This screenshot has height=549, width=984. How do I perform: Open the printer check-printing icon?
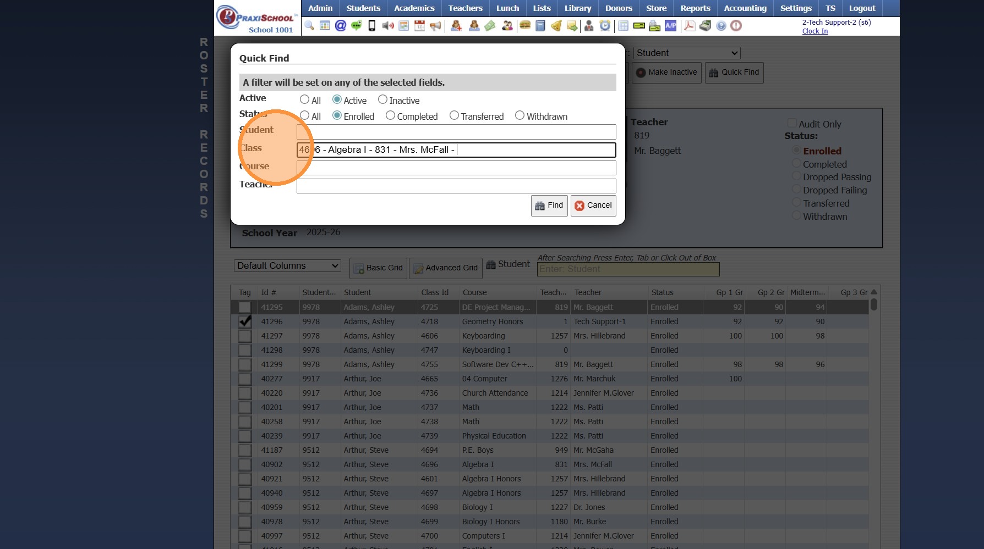[x=655, y=26]
